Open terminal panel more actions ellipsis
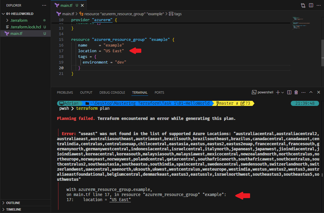 click(x=303, y=92)
